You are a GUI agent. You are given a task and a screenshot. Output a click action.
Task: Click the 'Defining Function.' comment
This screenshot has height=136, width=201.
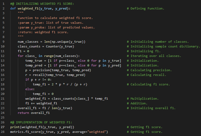coord(147,8)
